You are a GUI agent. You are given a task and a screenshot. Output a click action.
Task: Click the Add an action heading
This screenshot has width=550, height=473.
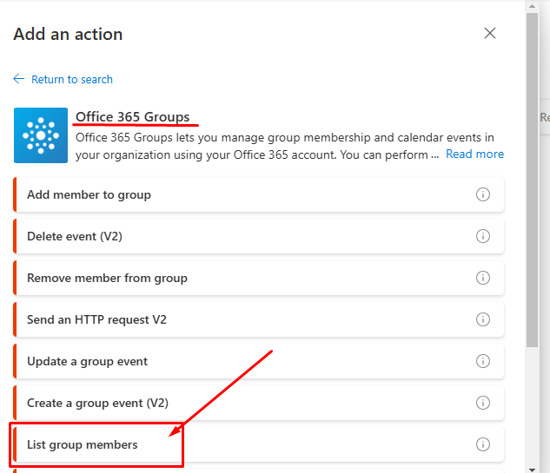(68, 35)
